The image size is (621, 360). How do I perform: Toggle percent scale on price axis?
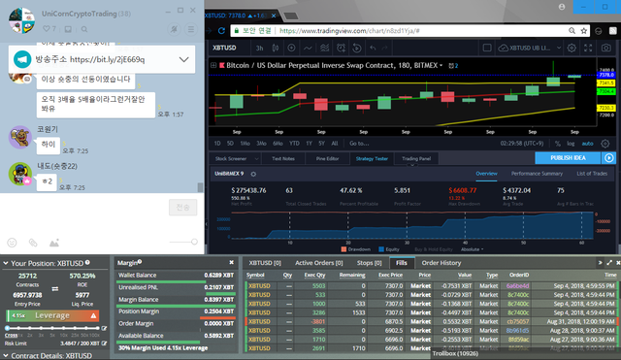click(558, 144)
